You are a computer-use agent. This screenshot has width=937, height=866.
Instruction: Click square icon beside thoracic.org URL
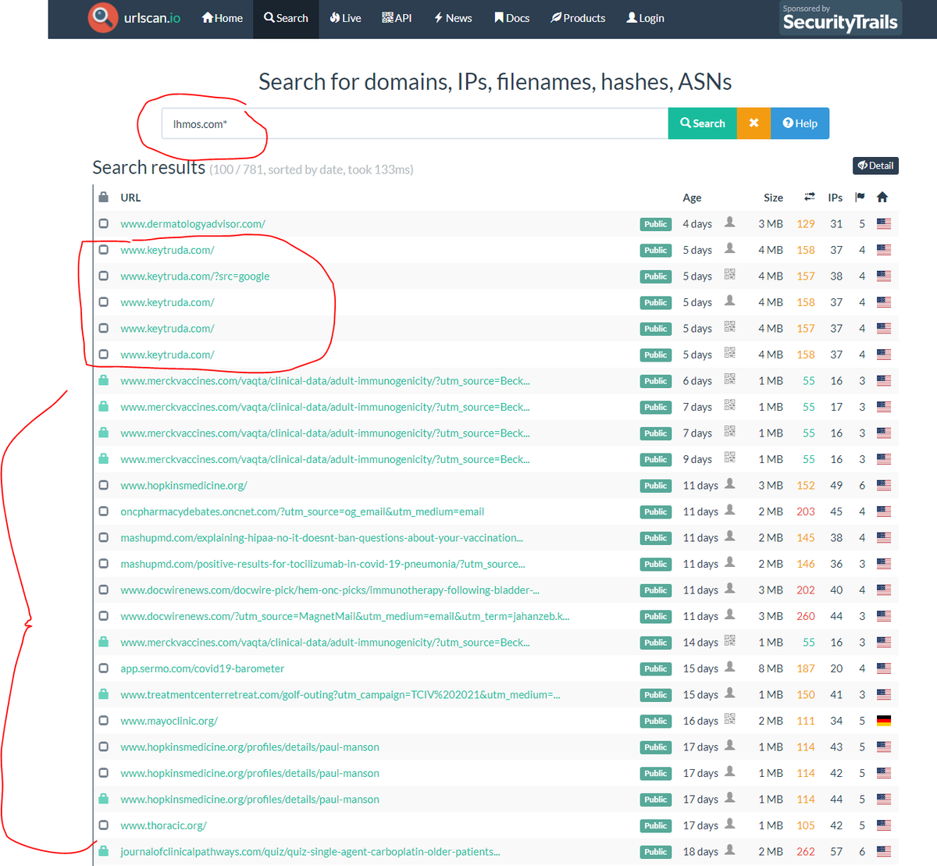(103, 825)
